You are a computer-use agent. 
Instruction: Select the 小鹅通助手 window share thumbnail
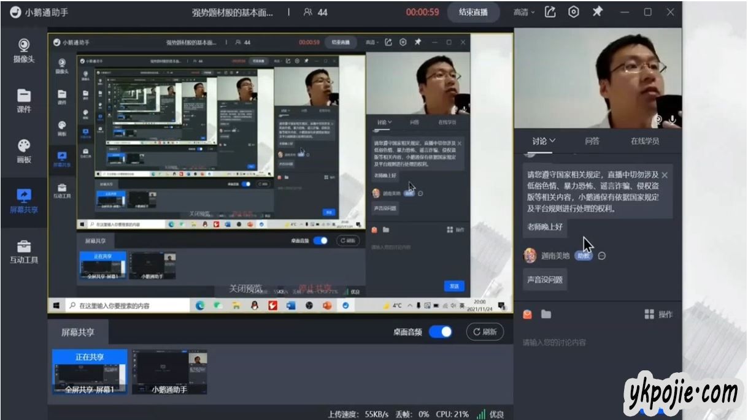169,372
